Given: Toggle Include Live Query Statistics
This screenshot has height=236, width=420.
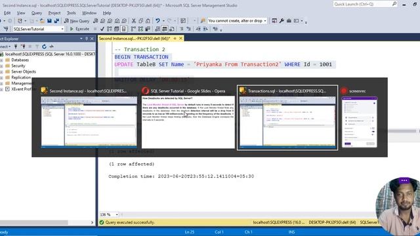Looking at the screenshot, I should 140,29.
